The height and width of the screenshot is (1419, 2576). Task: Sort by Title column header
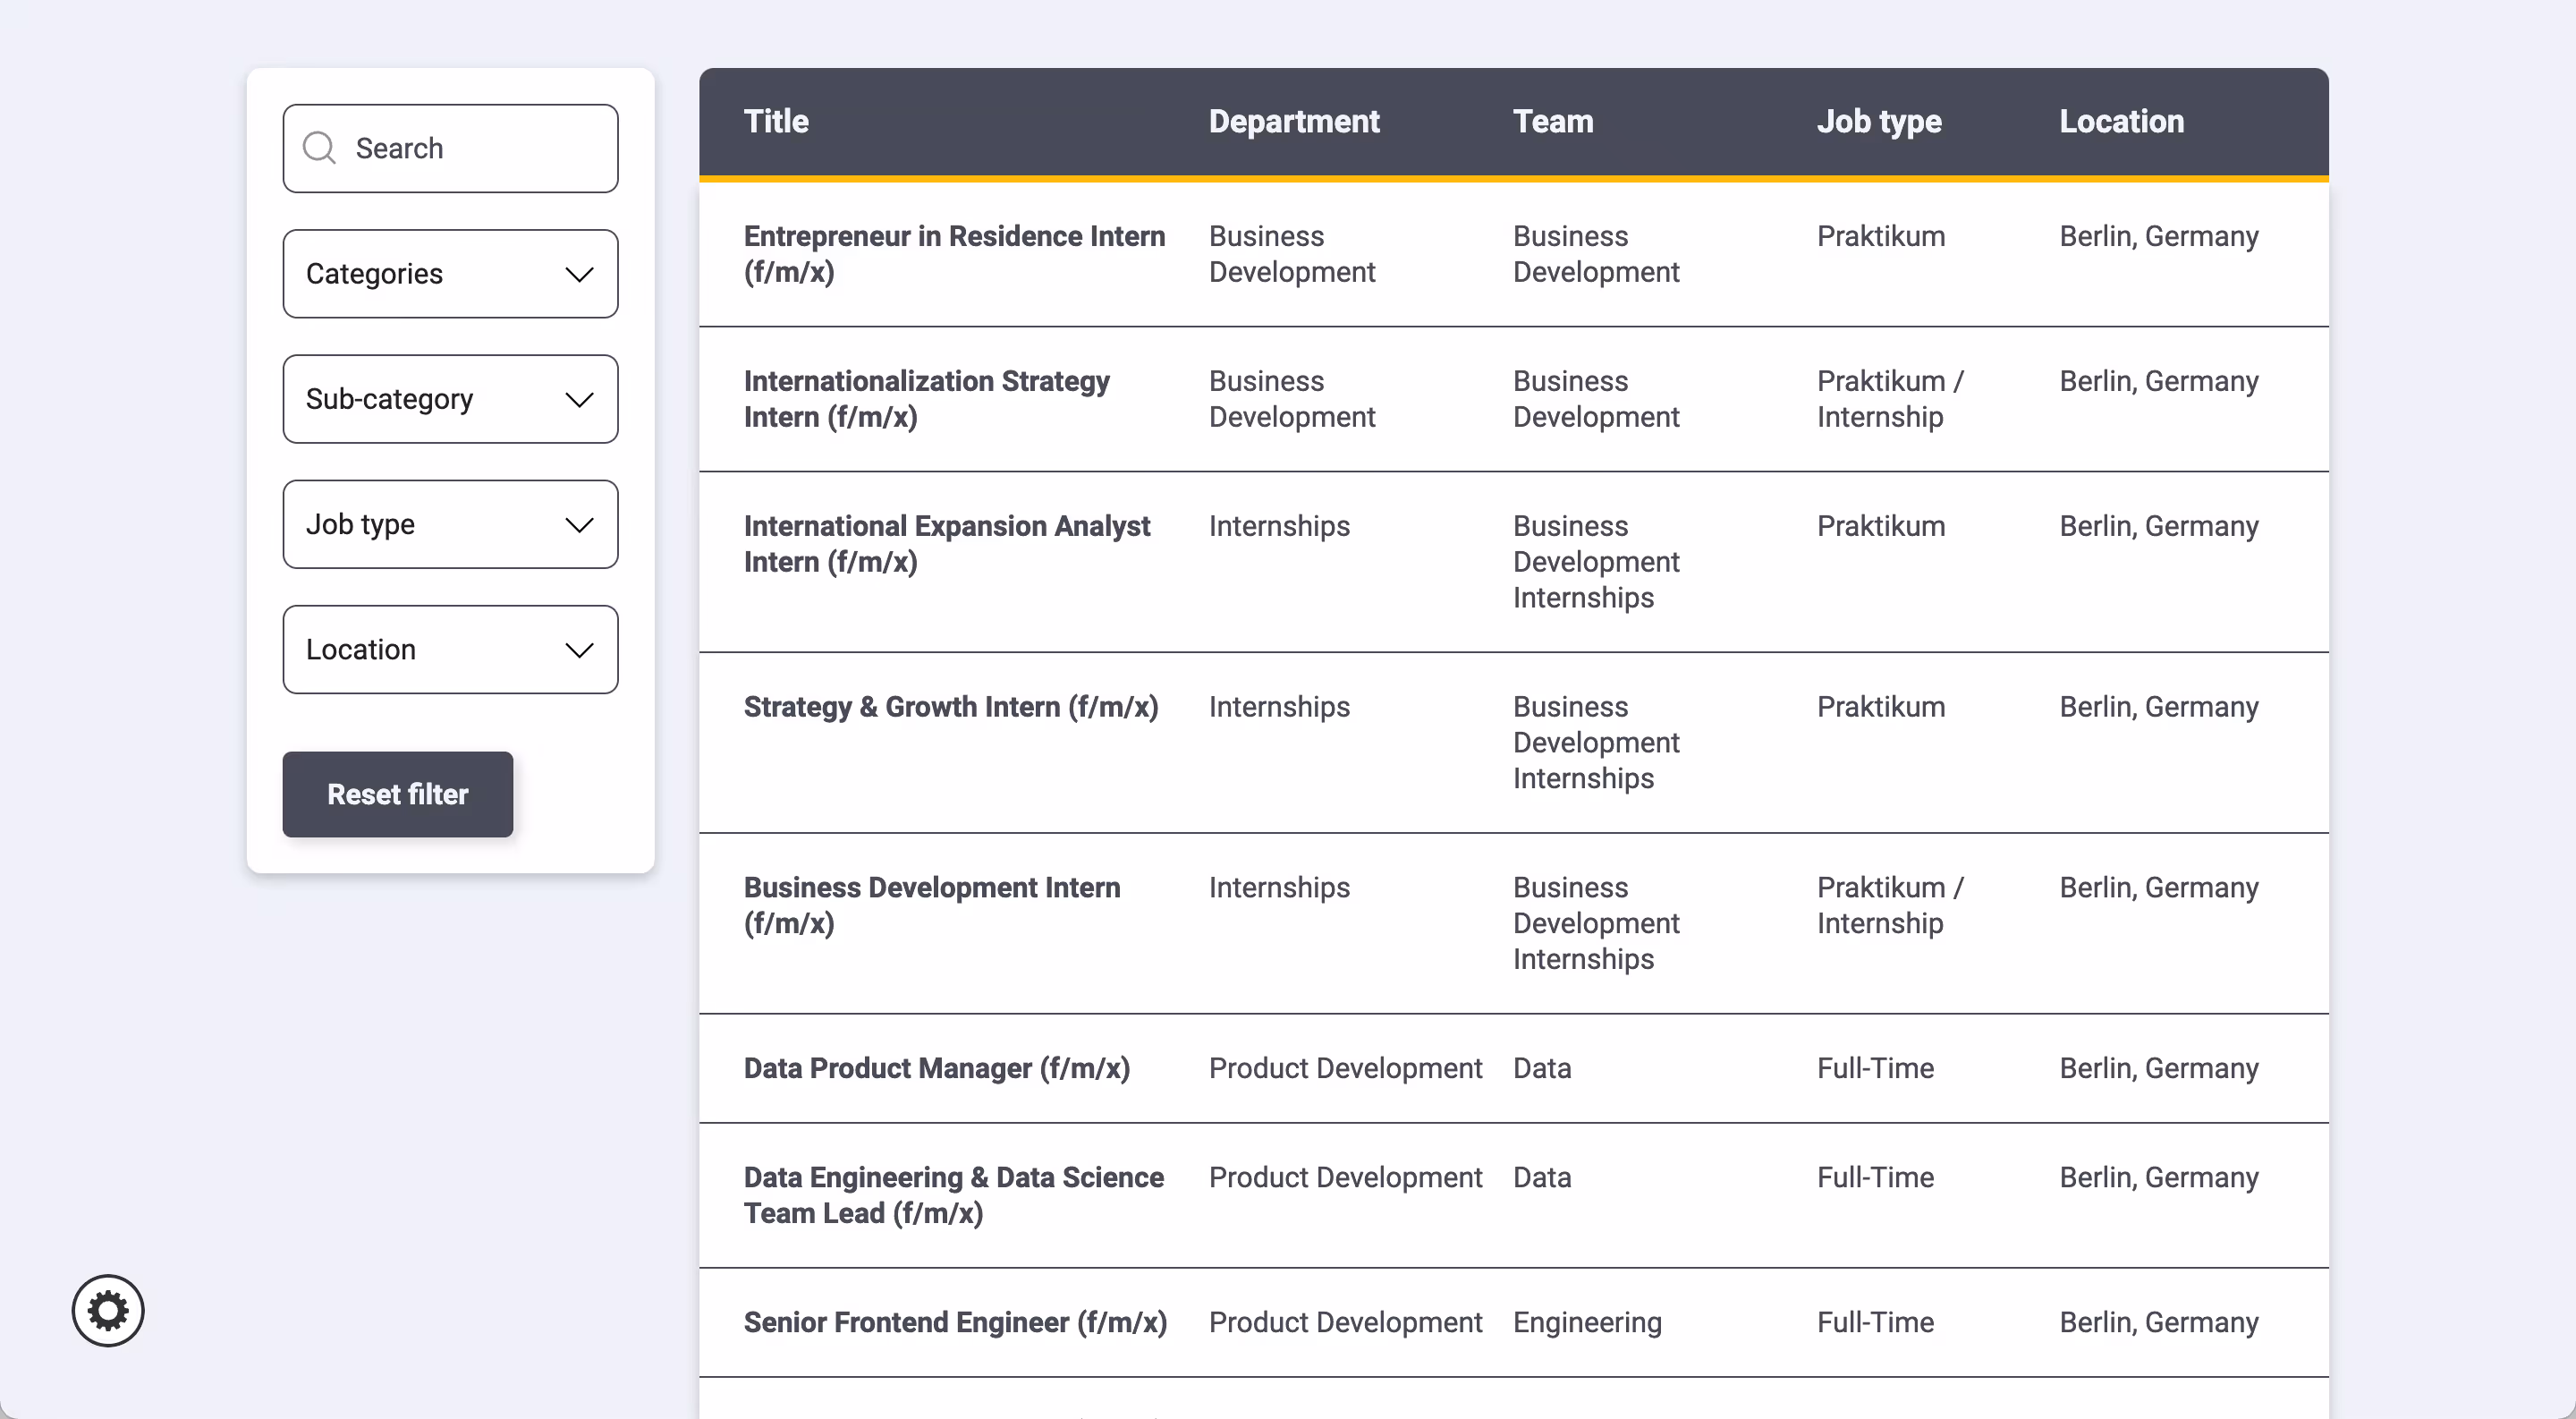776,121
